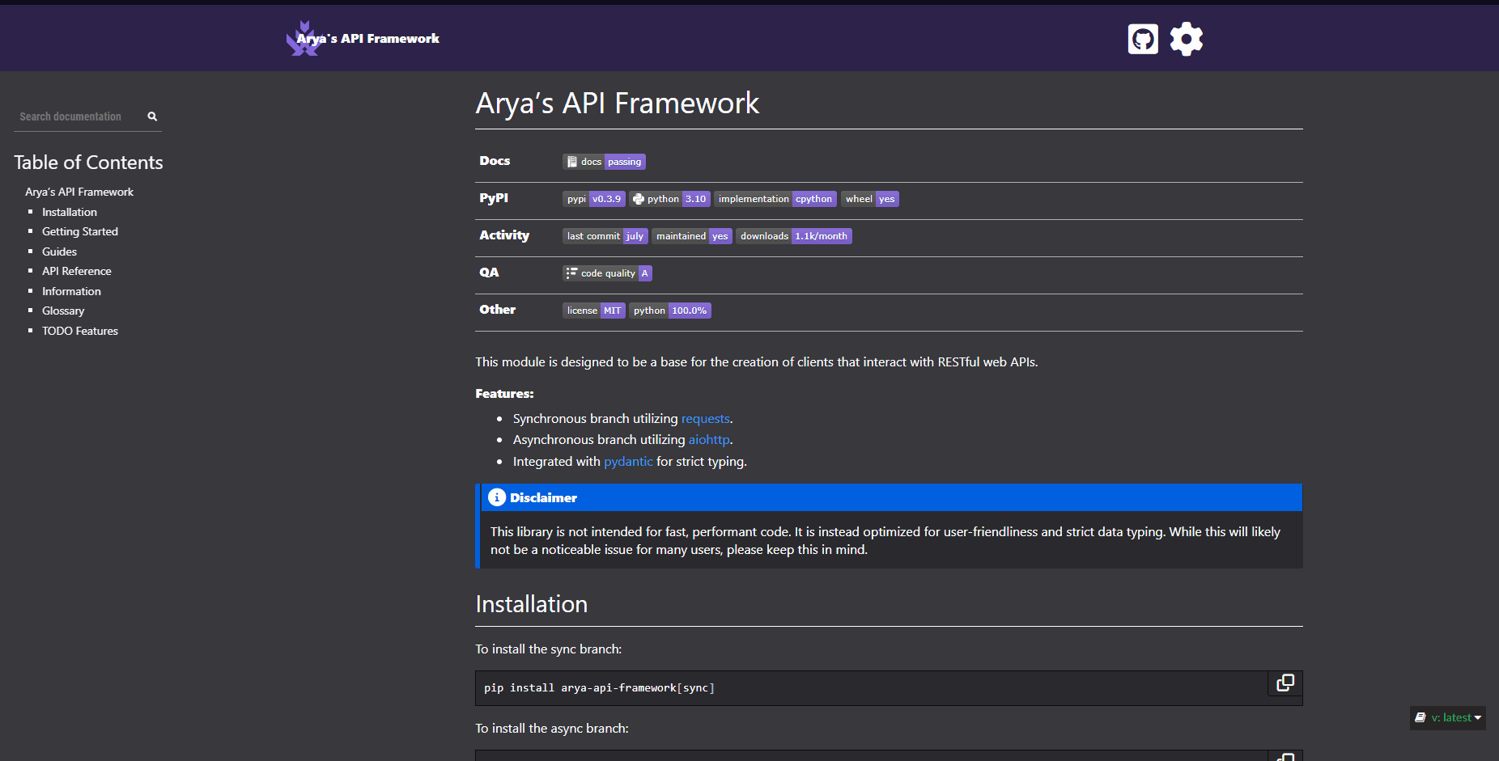Image resolution: width=1499 pixels, height=761 pixels.
Task: Click the python 100.0% badge
Action: click(670, 311)
